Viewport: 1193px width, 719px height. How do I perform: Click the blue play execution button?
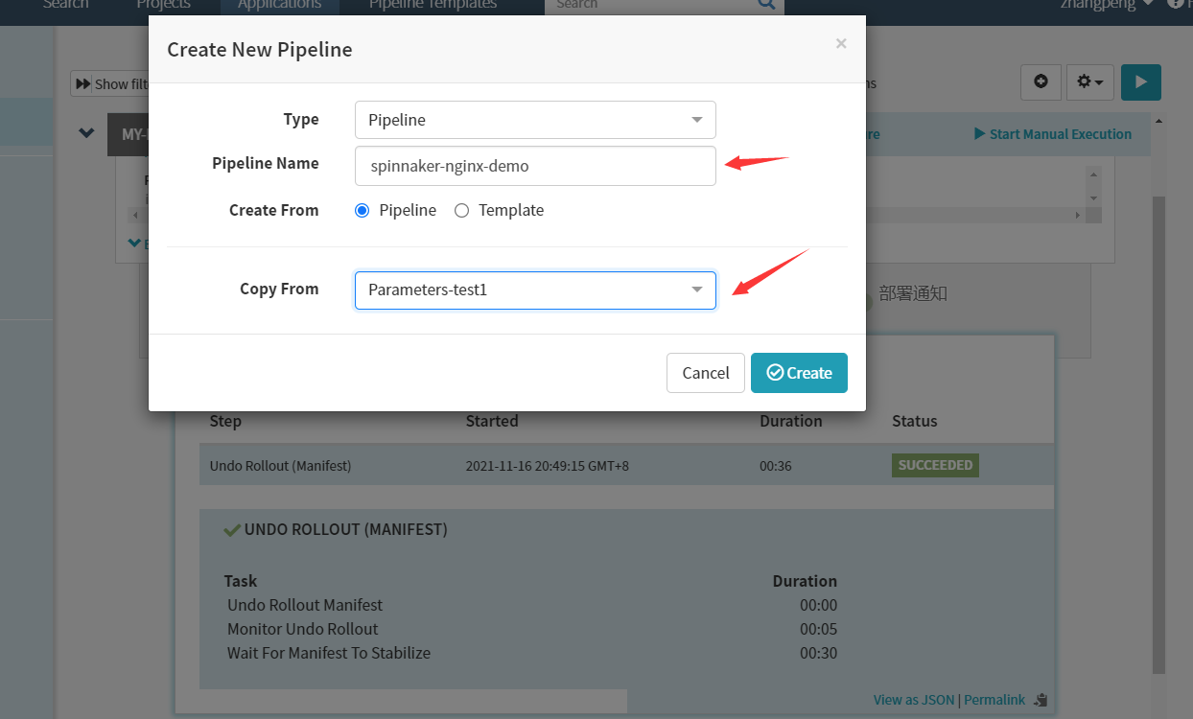(x=1140, y=82)
